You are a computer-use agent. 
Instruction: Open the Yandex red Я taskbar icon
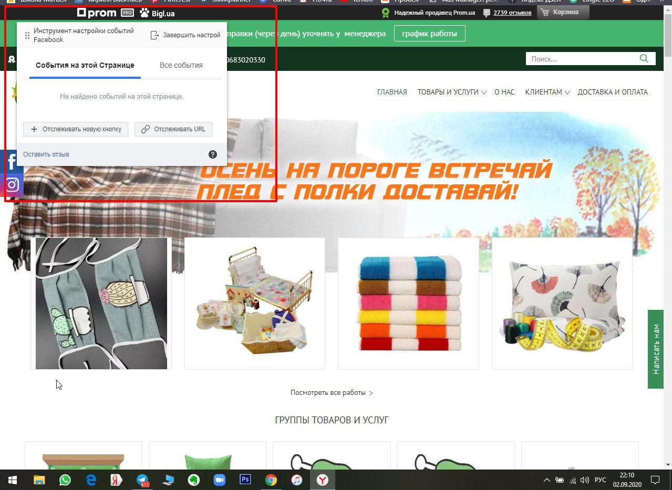point(117,480)
